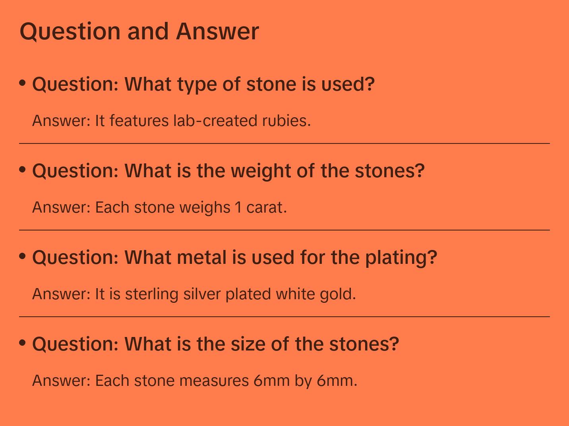This screenshot has width=569, height=426.
Task: Click the question about stone weight
Action: point(228,171)
